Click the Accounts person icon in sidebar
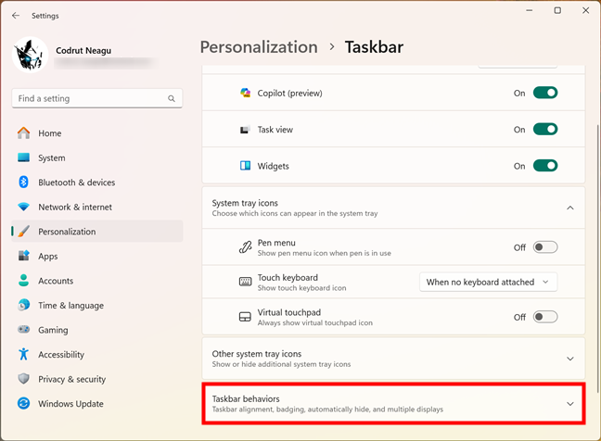 click(24, 280)
